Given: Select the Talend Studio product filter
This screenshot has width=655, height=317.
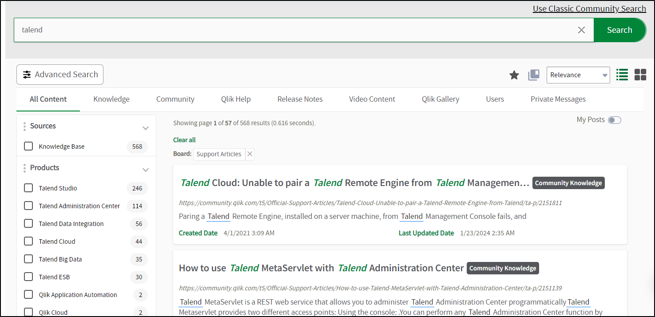Looking at the screenshot, I should 28,188.
